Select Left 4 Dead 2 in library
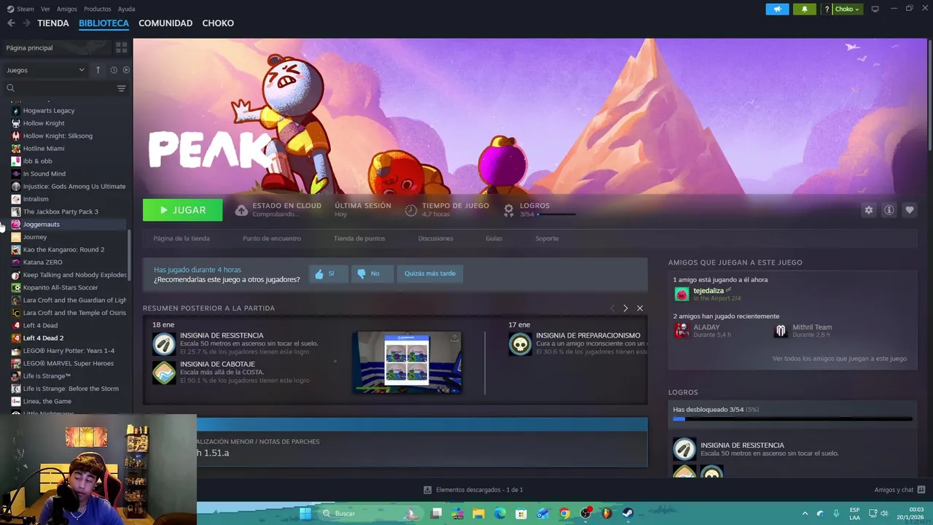This screenshot has width=933, height=525. (x=43, y=338)
